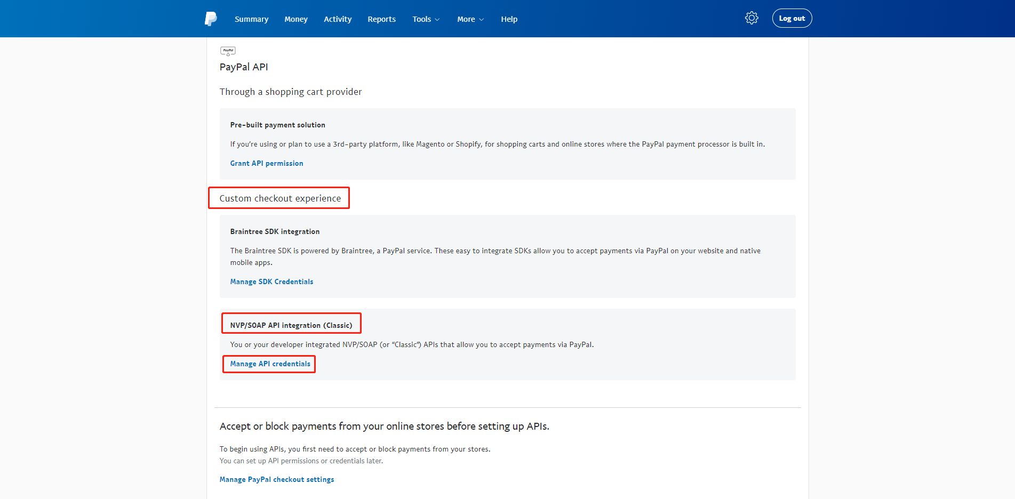Open the Help page
1015x499 pixels.
click(509, 19)
